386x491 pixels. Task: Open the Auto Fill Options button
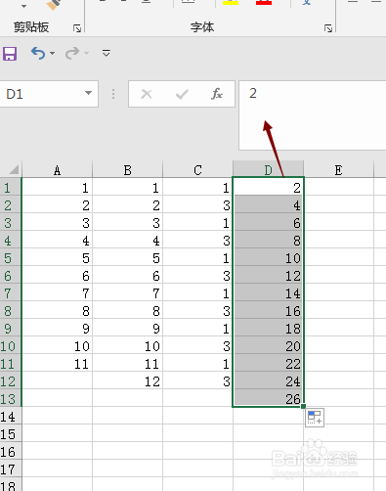click(315, 418)
